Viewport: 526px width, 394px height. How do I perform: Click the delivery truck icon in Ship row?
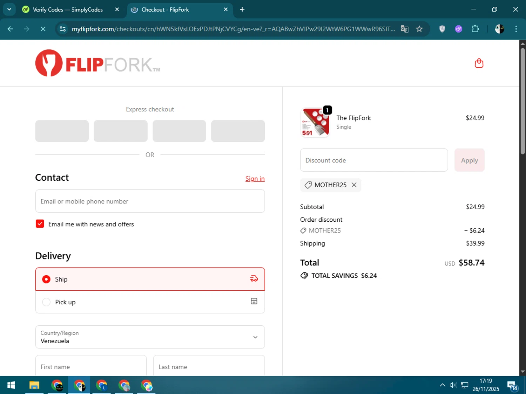(x=254, y=279)
